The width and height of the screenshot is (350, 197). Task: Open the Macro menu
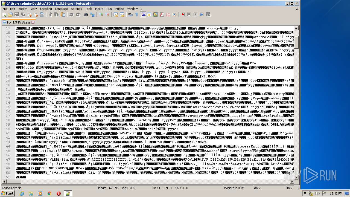click(x=99, y=9)
